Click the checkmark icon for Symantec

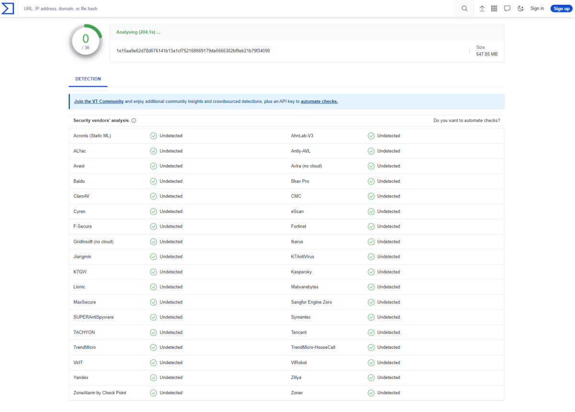coord(371,317)
